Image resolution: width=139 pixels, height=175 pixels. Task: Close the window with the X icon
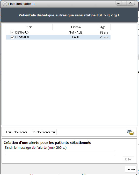click(131, 3)
